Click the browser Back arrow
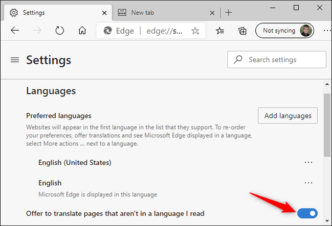Screen dimensions: 332x226 point(15,31)
